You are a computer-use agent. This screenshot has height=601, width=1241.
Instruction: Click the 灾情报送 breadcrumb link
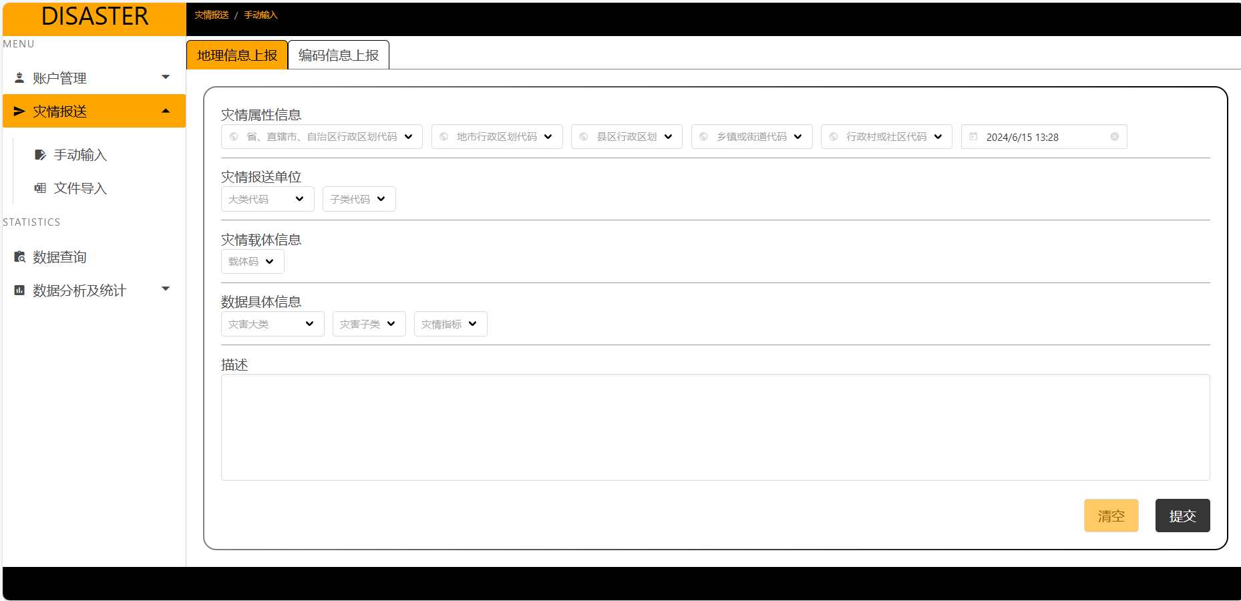point(212,15)
